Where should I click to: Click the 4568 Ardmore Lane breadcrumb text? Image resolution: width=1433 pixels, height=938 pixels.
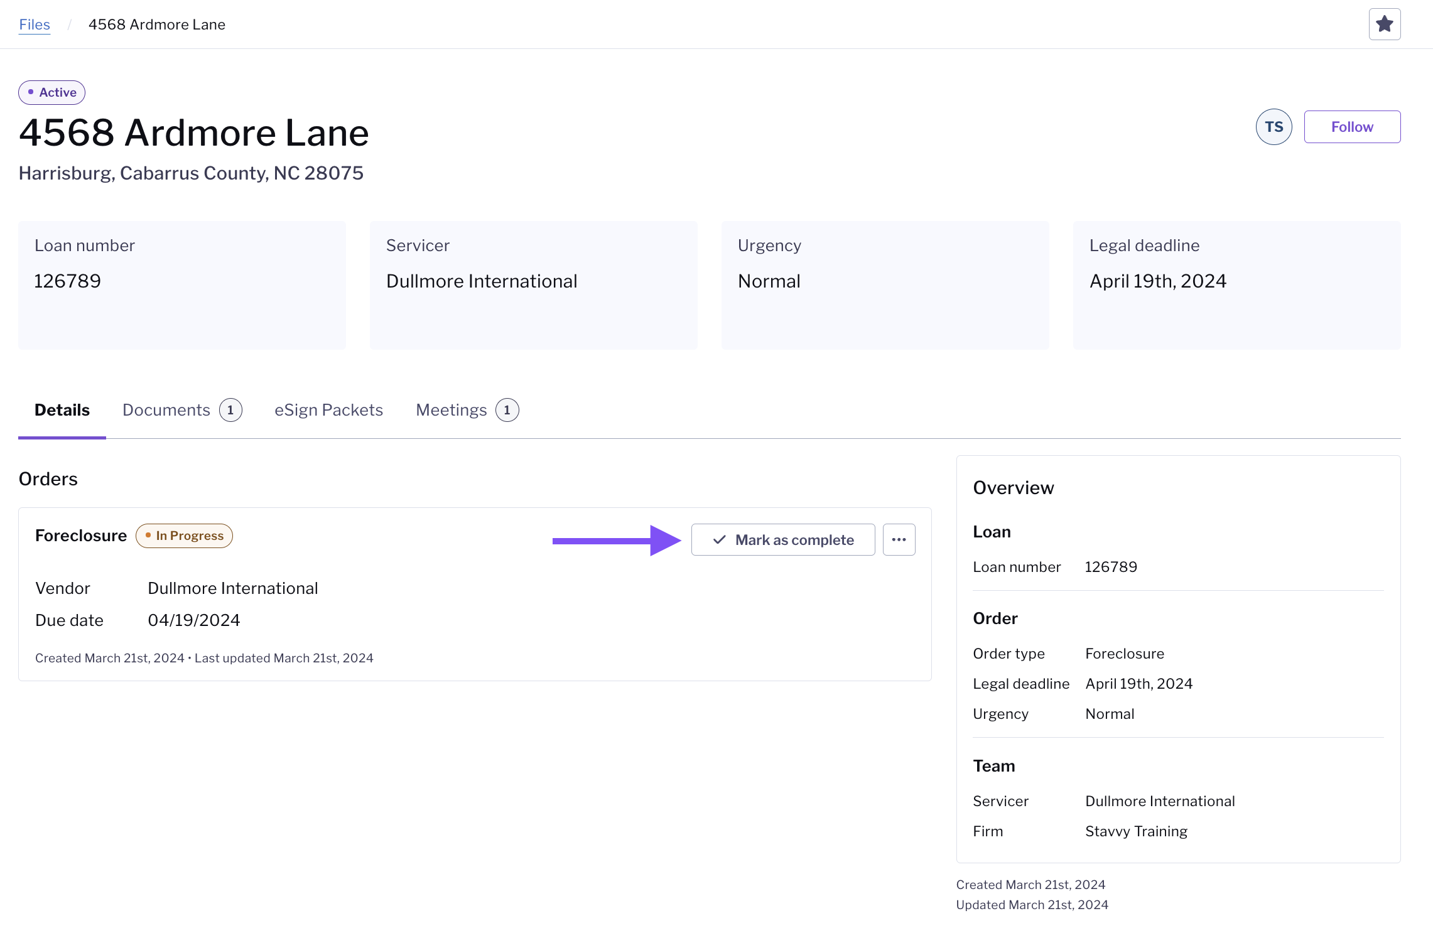(157, 24)
